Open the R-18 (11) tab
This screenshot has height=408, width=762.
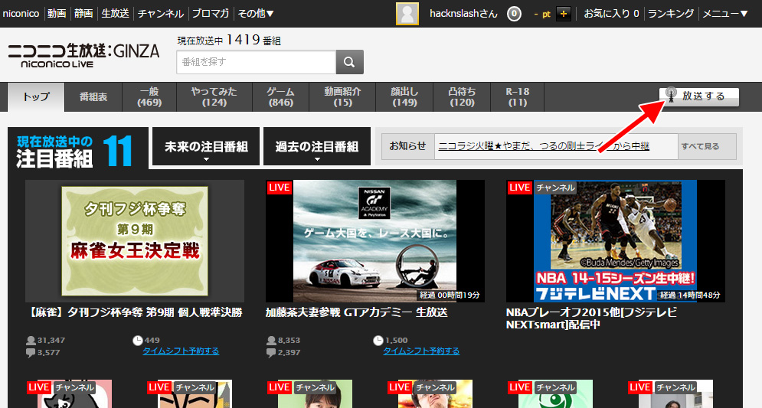[518, 96]
